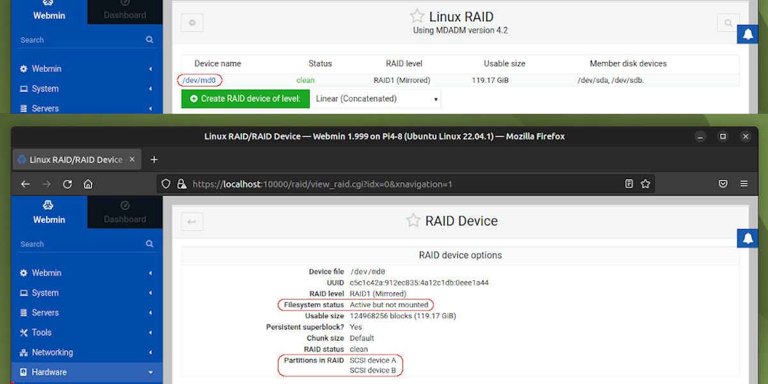Open the Firefox hamburger menu
The image size is (768, 384).
click(x=744, y=184)
